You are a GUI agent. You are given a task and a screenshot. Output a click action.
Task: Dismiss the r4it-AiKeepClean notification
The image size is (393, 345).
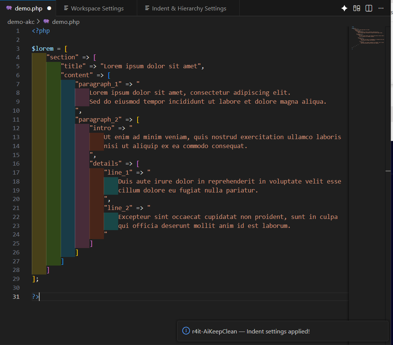(283, 331)
